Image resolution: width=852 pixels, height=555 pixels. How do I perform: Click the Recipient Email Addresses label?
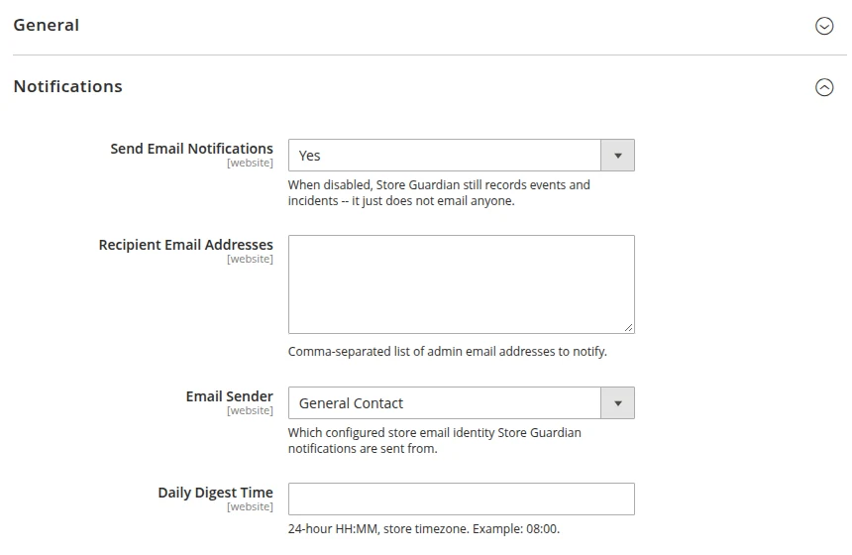point(186,245)
